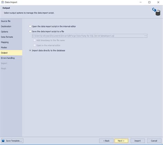
Task: Maximize the Data Import window
Action: click(149, 2)
